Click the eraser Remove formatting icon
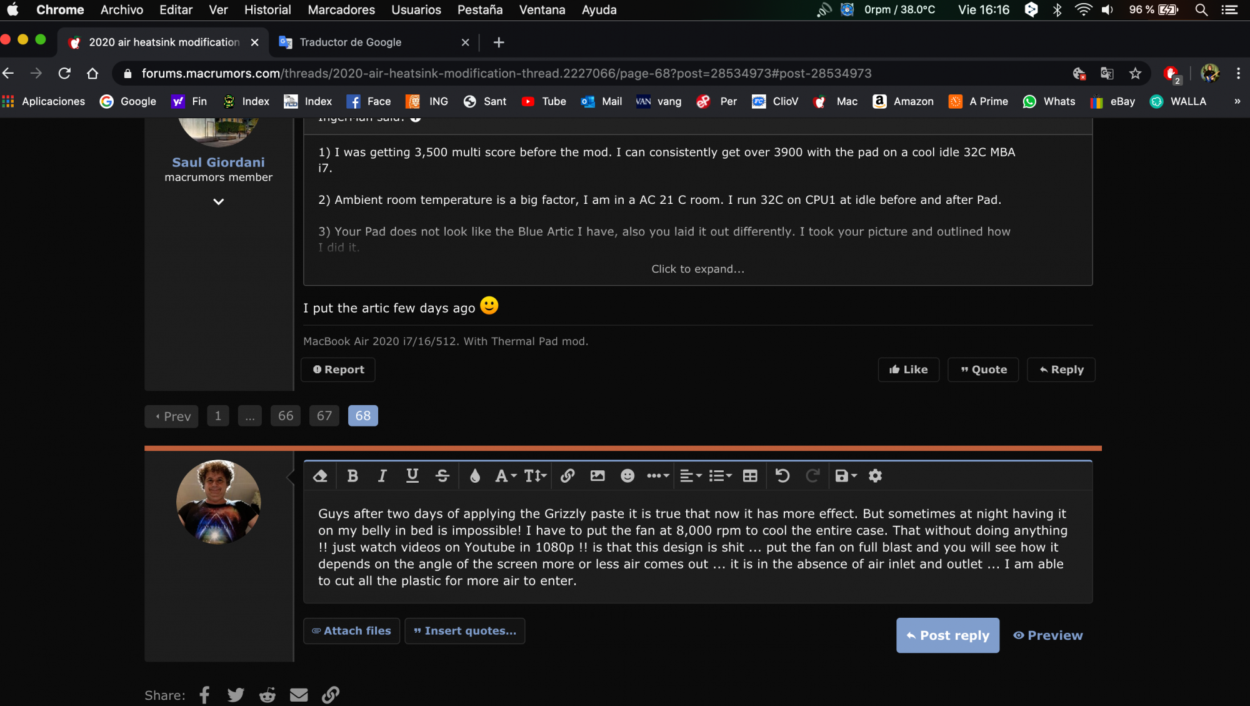1250x706 pixels. point(320,476)
